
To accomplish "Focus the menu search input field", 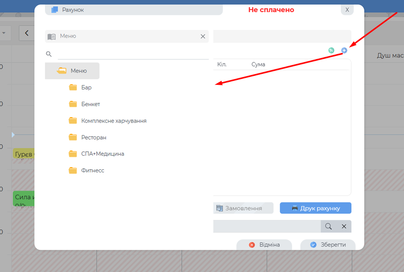I will coord(132,54).
